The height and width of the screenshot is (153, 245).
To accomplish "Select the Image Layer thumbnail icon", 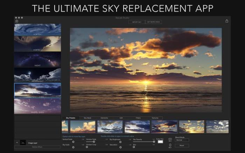I will click(23, 143).
